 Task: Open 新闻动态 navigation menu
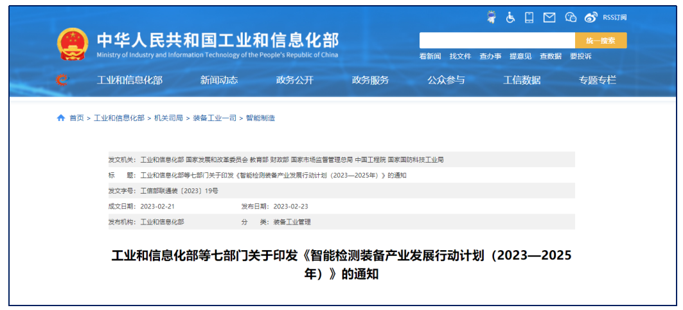click(219, 80)
